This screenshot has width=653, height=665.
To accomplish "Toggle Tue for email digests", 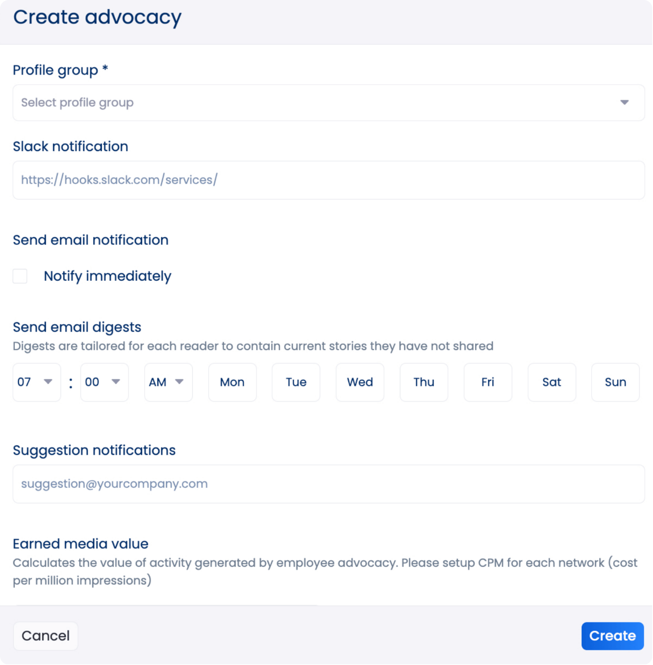I will point(296,382).
